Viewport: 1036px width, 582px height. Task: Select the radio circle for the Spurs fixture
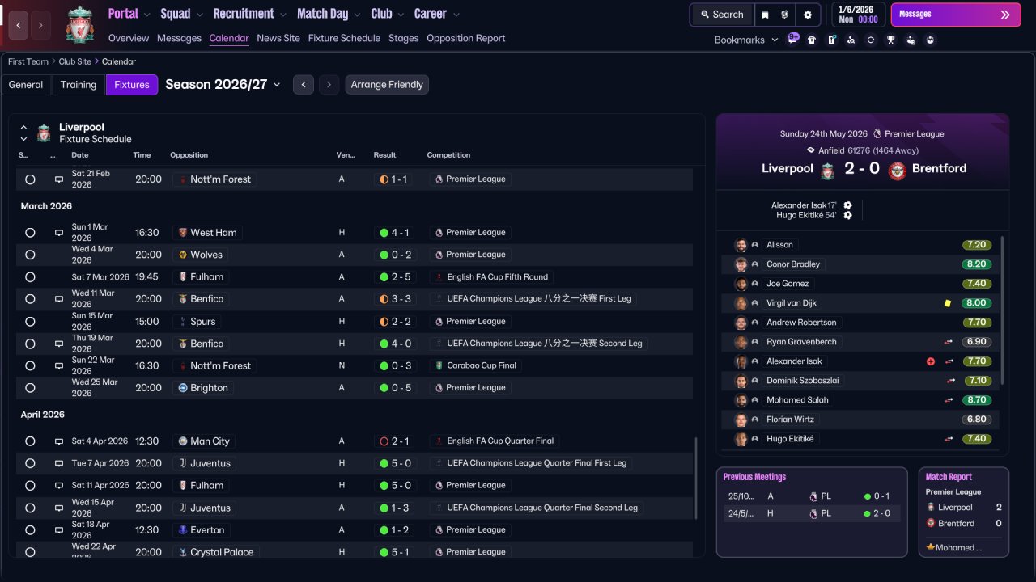pyautogui.click(x=30, y=322)
